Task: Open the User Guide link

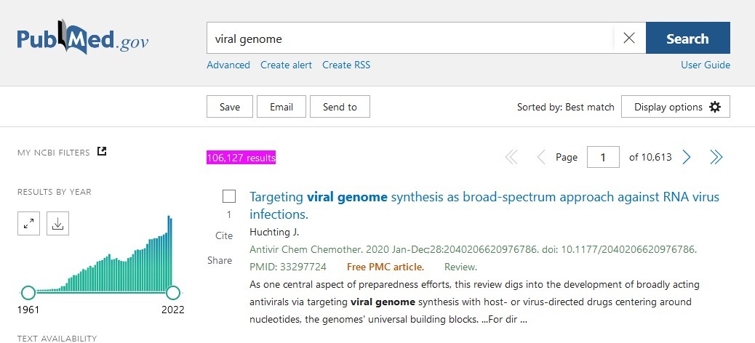Action: 705,65
